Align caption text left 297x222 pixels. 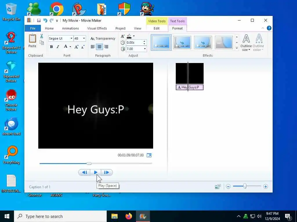coord(93,47)
